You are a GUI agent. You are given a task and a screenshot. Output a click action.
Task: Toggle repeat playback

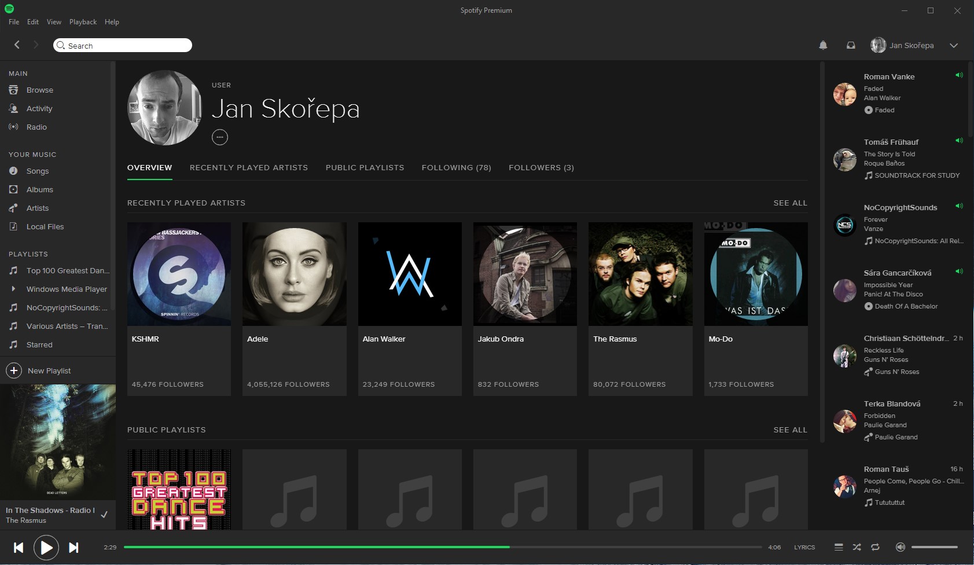click(x=875, y=547)
